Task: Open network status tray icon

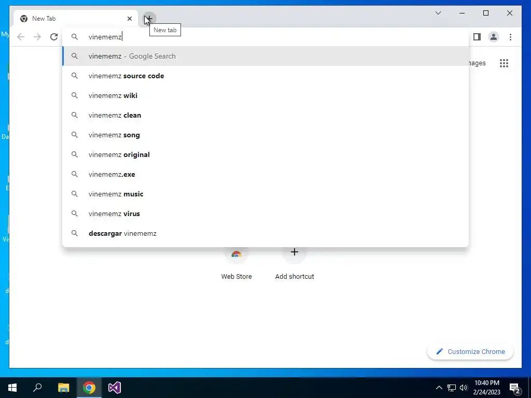Action: [452, 388]
